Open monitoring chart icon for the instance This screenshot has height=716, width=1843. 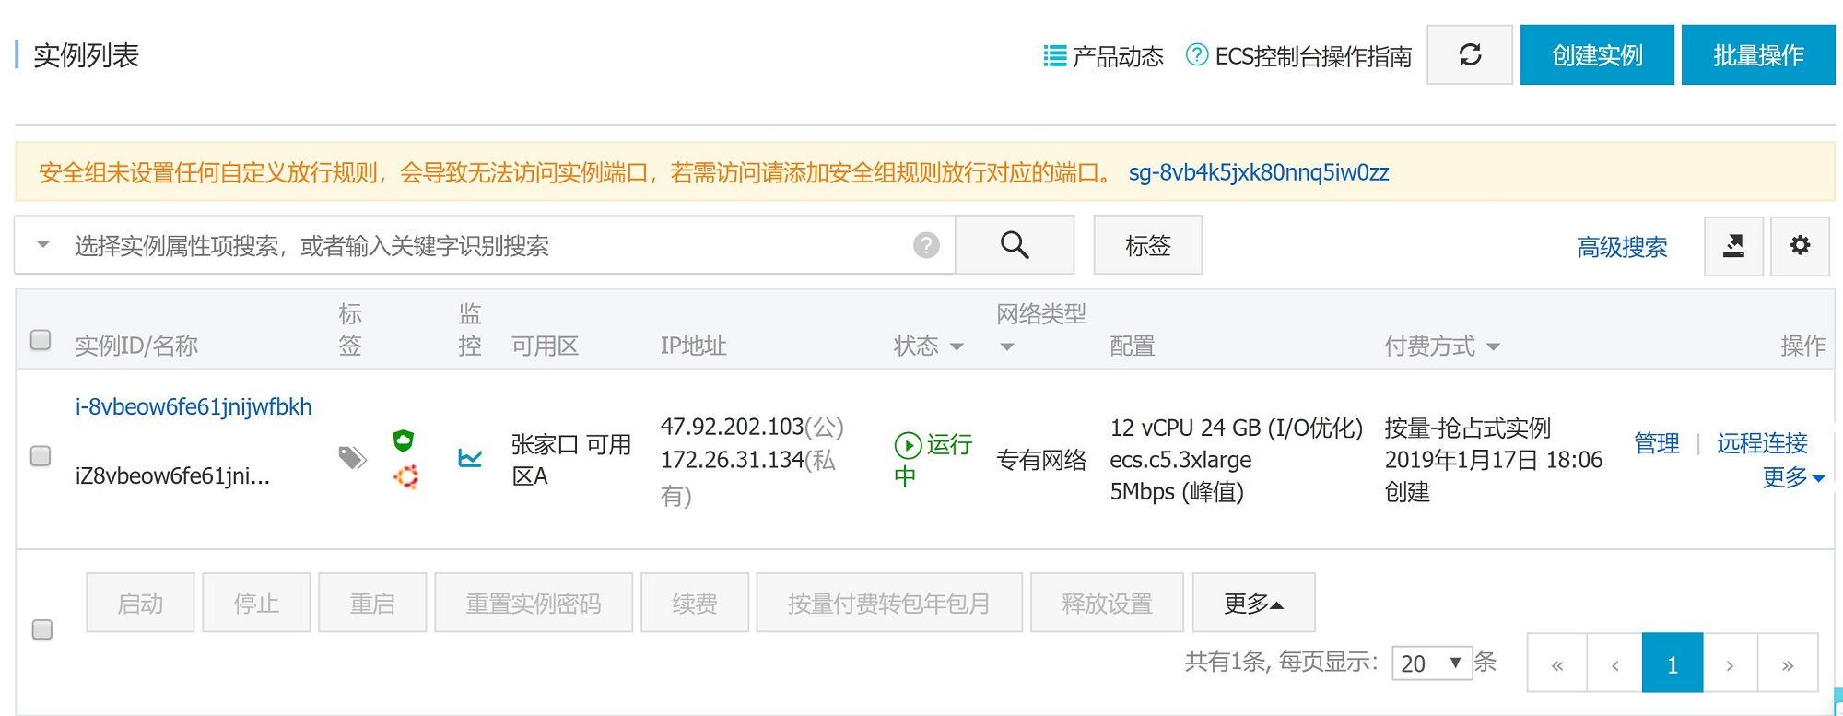point(470,458)
